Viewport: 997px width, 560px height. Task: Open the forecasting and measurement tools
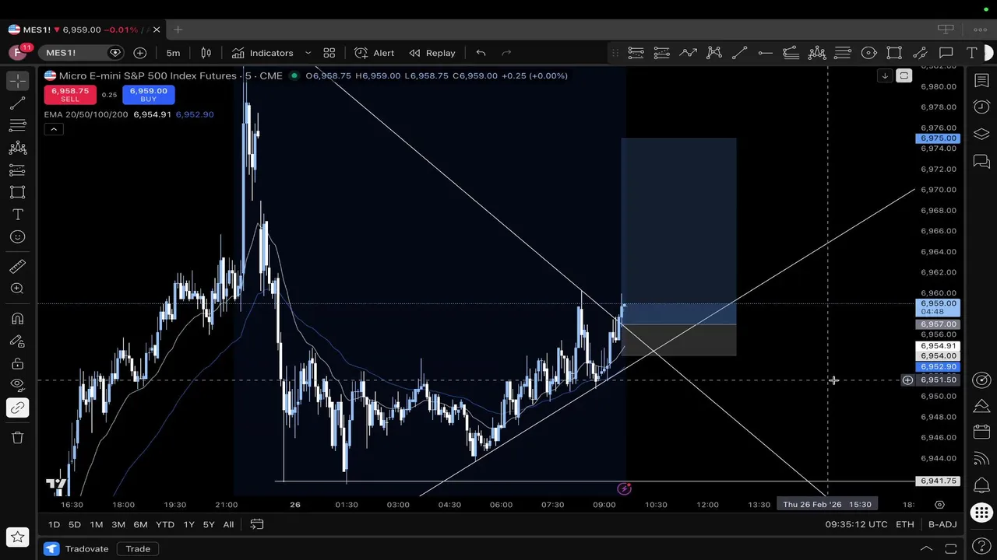(17, 170)
